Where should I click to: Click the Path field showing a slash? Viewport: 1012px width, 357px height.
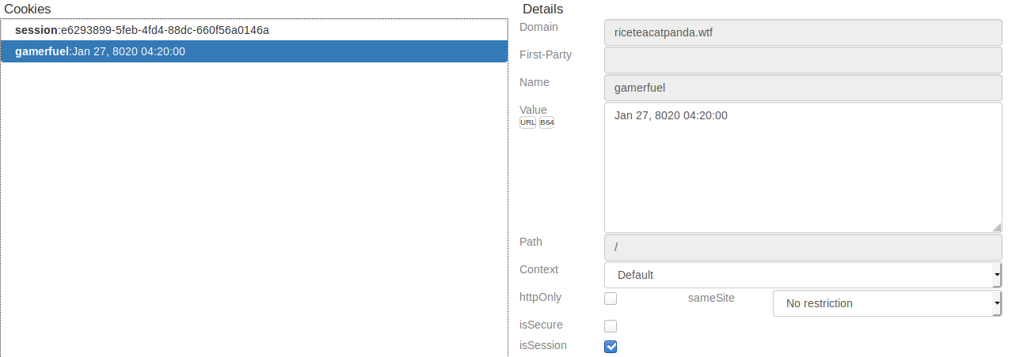802,247
